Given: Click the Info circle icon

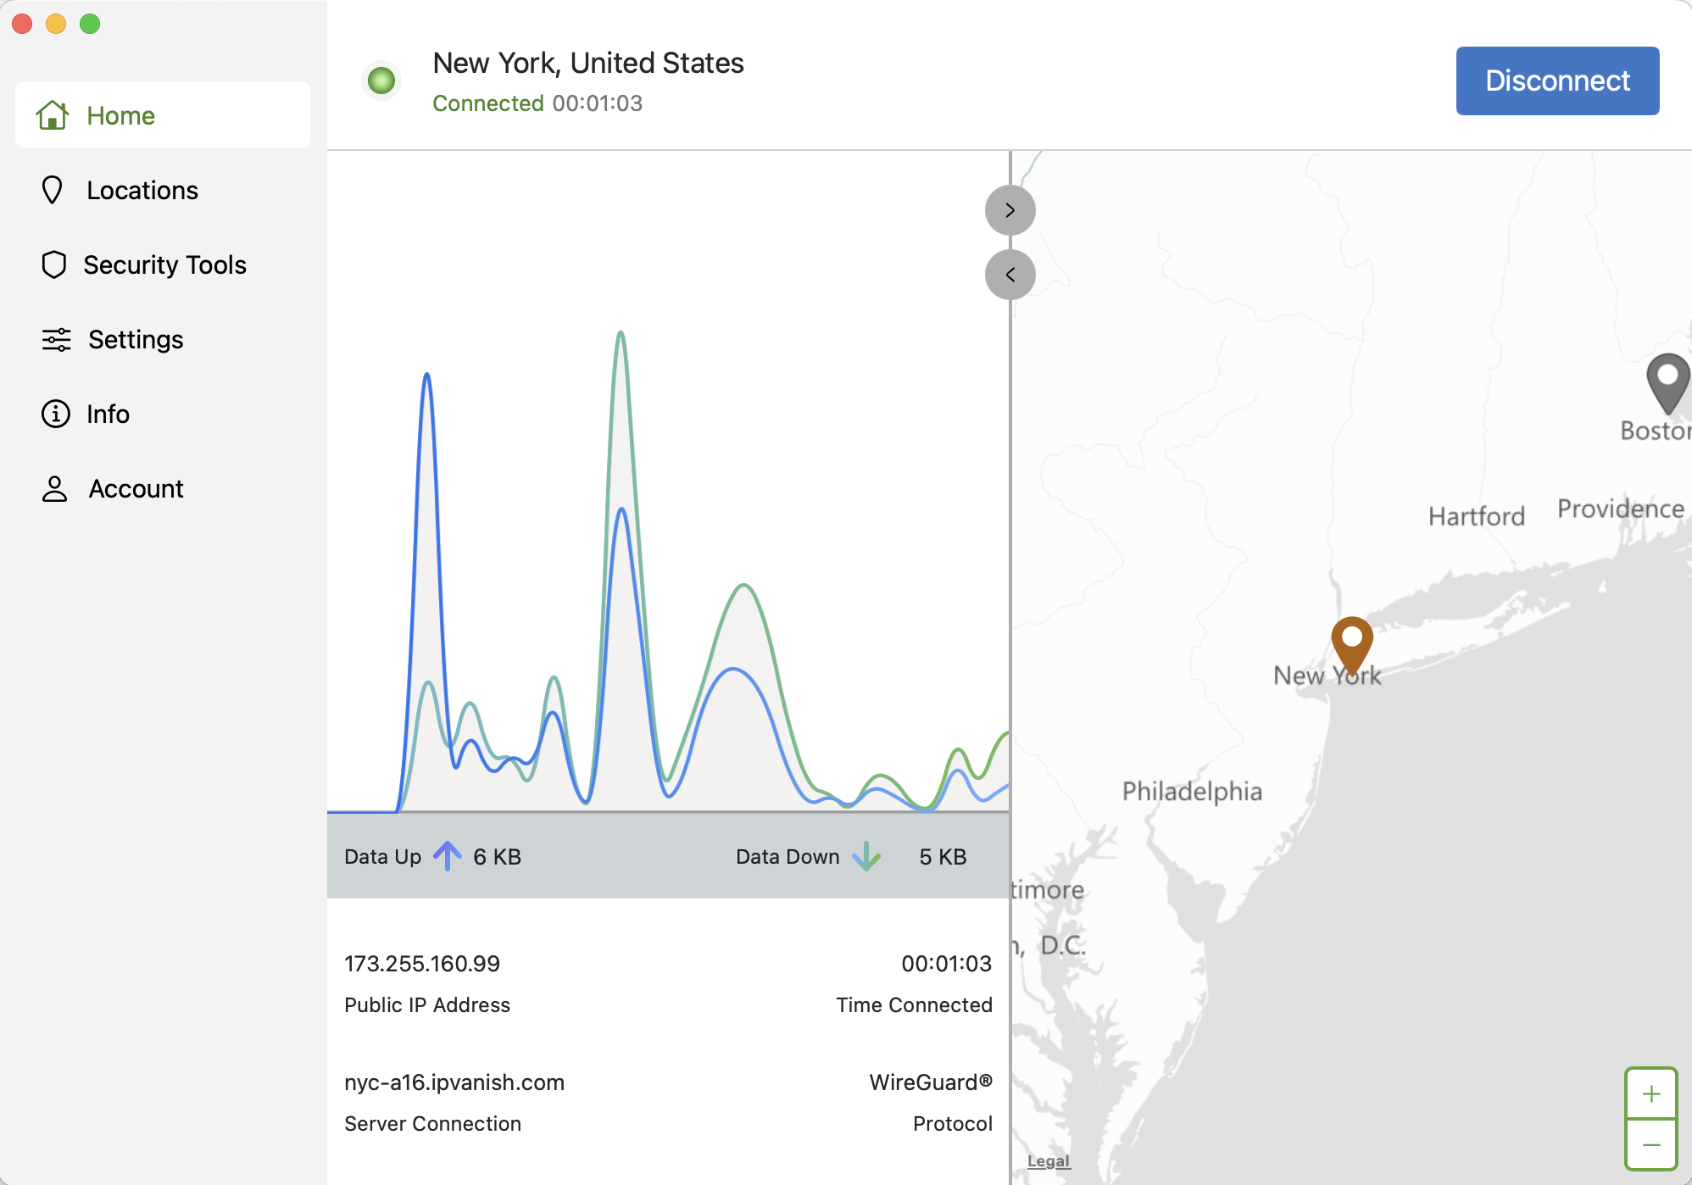Looking at the screenshot, I should coord(56,414).
